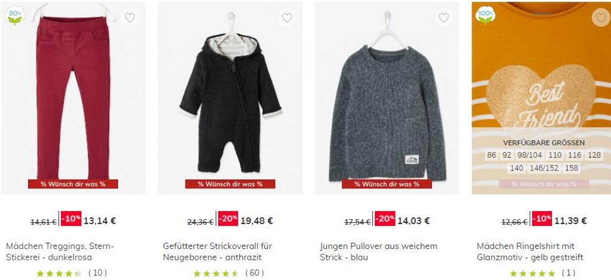
Task: Click the -20% discount badge on Strickoverall
Action: point(228,219)
